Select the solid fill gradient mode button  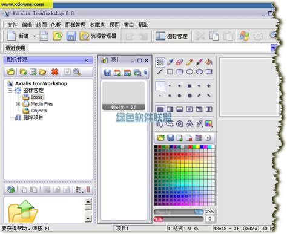(x=160, y=109)
